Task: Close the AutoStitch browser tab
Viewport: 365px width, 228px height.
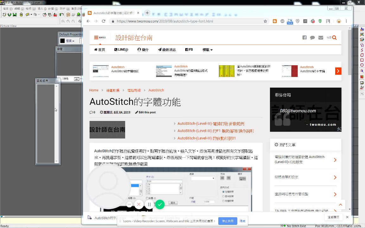Action: coord(138,13)
